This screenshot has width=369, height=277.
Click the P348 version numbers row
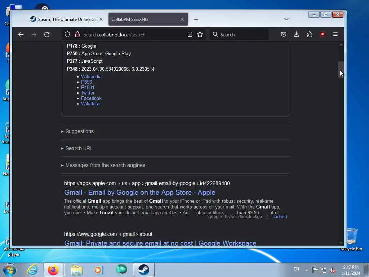(x=110, y=69)
